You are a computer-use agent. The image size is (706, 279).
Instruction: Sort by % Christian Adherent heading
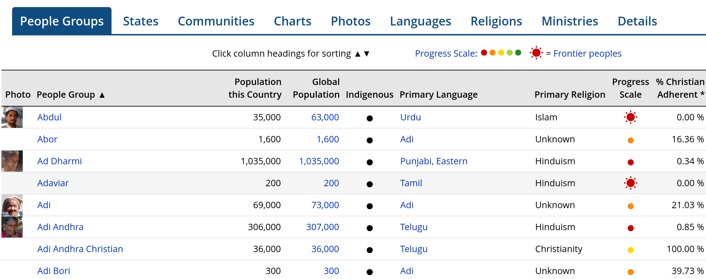(x=680, y=88)
